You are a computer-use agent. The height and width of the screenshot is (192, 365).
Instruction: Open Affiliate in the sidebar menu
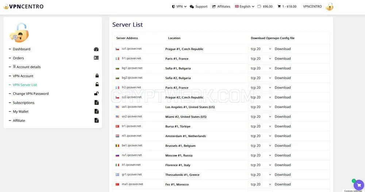pos(19,120)
